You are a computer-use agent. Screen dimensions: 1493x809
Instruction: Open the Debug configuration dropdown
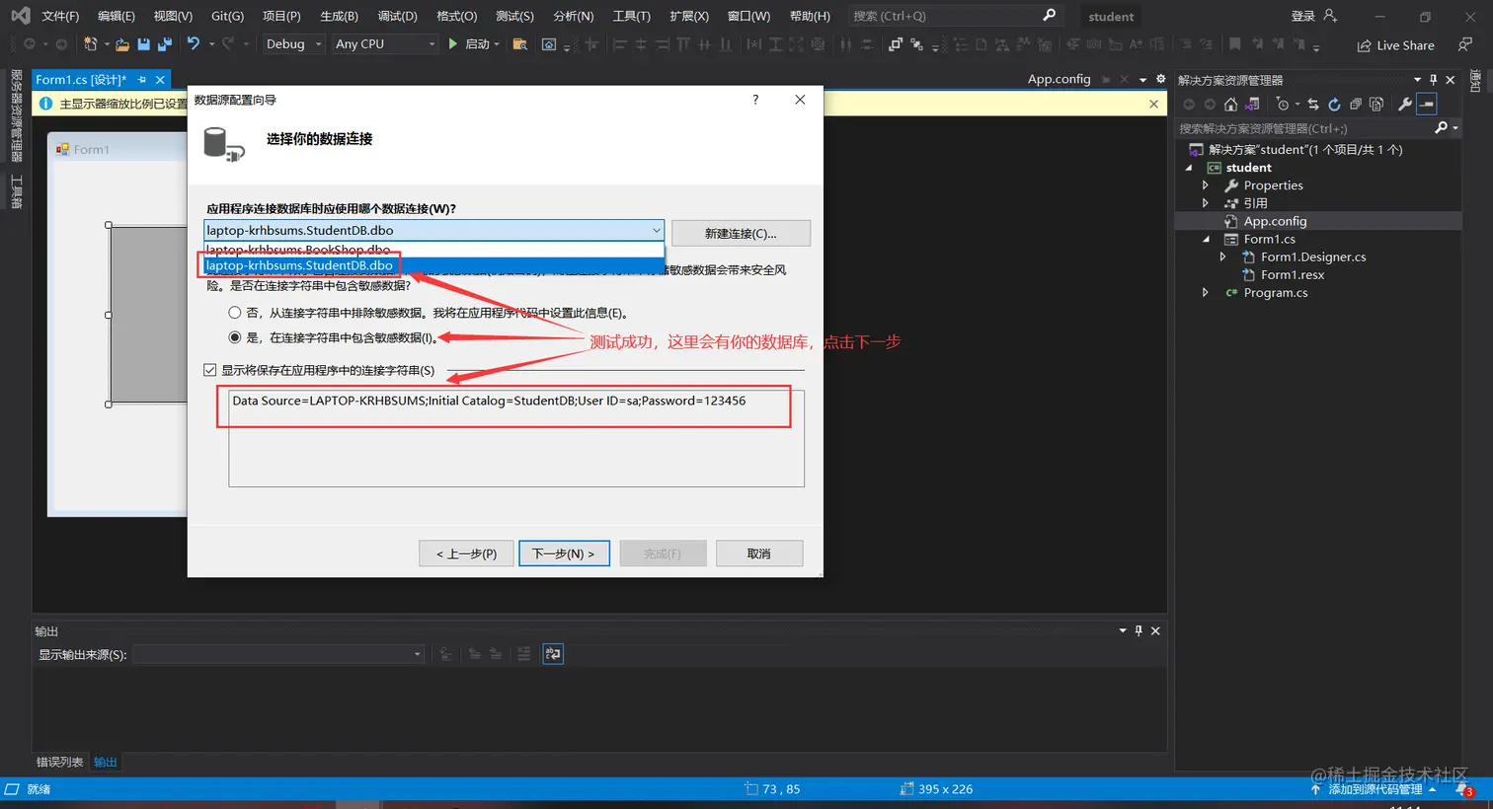click(x=293, y=44)
